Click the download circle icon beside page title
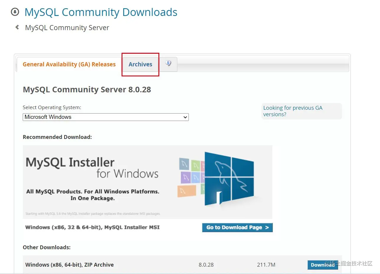Screen dimensions: 380x274 (15, 12)
